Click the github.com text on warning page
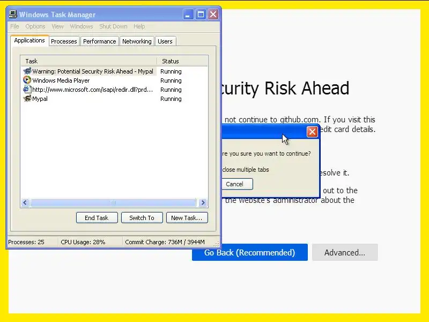429x322 pixels. click(299, 120)
